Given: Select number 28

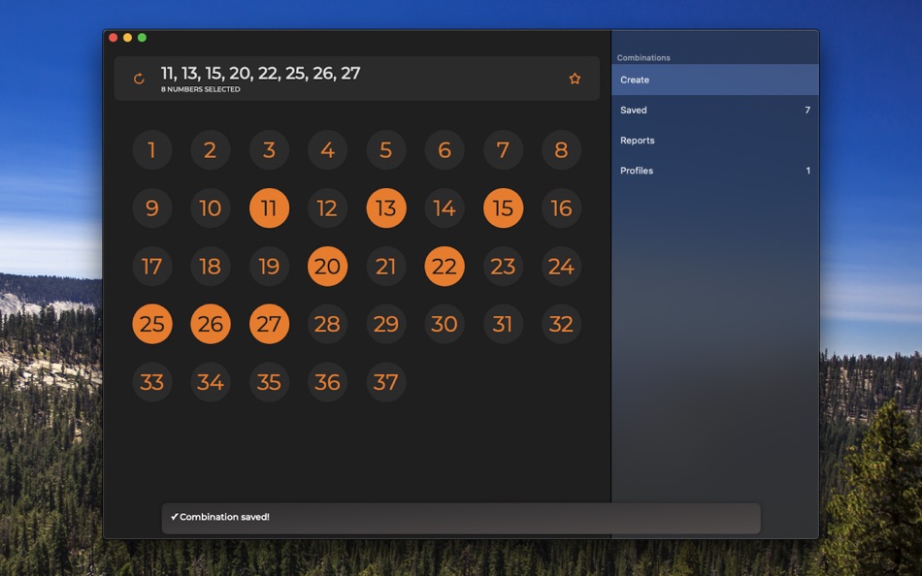Looking at the screenshot, I should (x=327, y=324).
